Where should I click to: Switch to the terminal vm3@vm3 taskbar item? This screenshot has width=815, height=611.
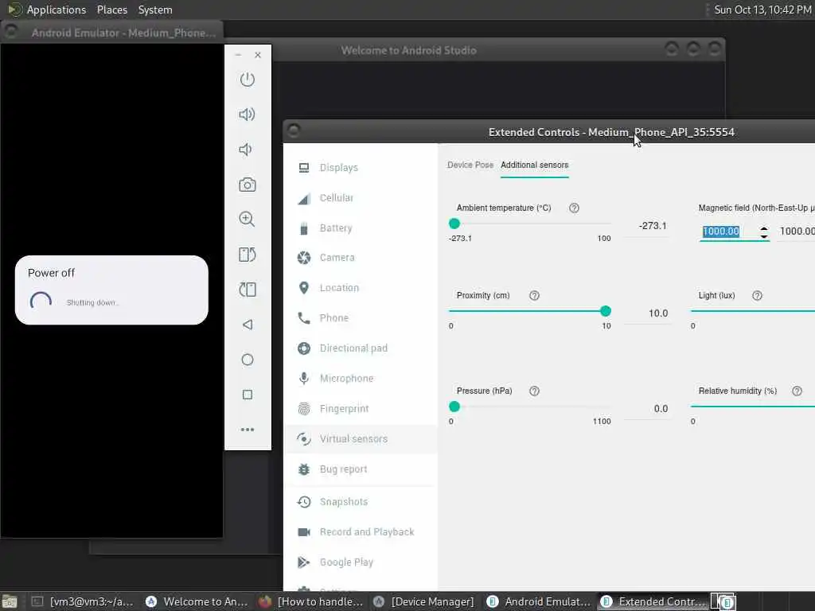[82, 601]
